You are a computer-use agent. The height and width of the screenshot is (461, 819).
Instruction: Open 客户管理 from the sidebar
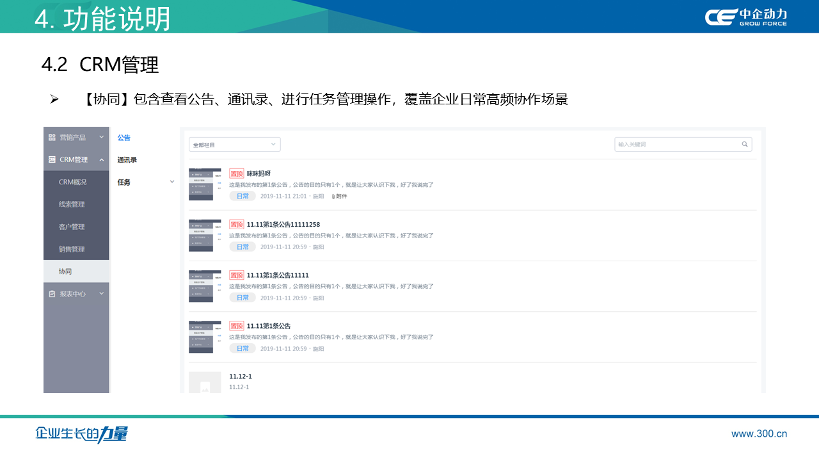(72, 227)
